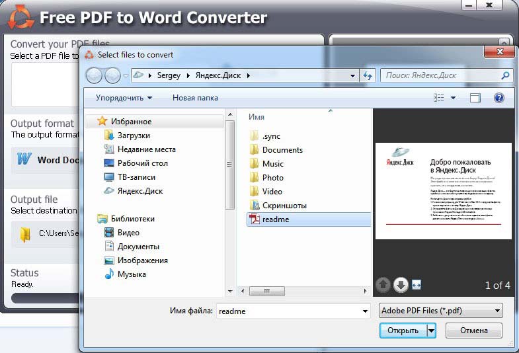The image size is (519, 353).
Task: Expand the arrow after Яндекс.Диск breadcrumb
Action: pyautogui.click(x=248, y=76)
